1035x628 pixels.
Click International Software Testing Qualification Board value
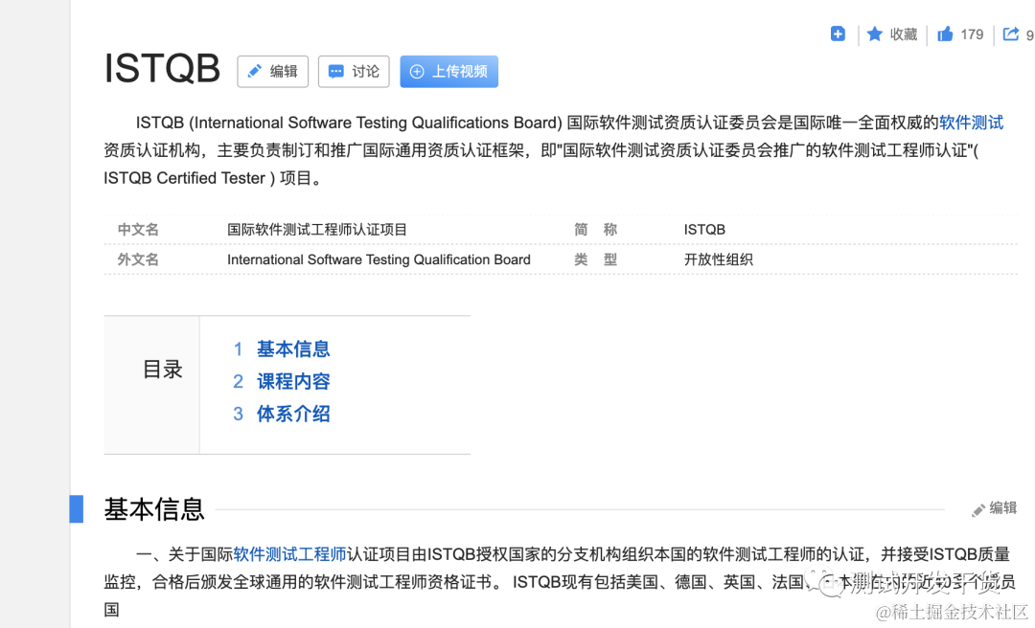[x=379, y=259]
